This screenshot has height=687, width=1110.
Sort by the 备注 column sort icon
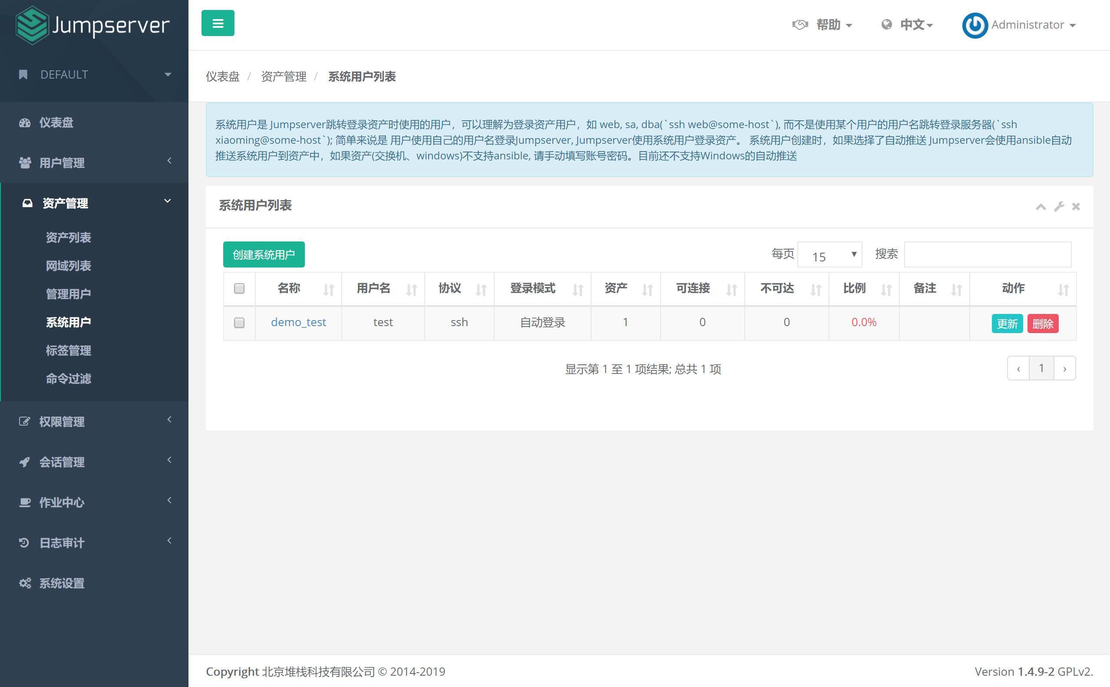coord(957,289)
